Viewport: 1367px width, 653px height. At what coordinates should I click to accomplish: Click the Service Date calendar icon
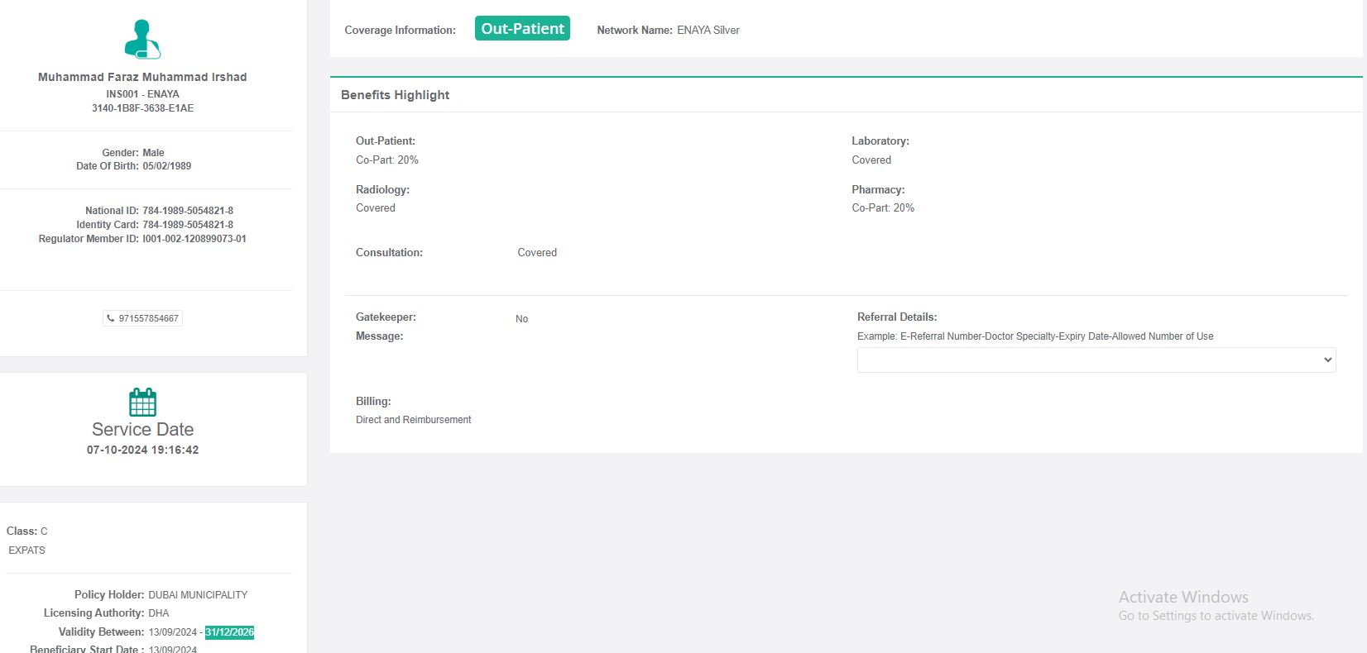coord(142,402)
